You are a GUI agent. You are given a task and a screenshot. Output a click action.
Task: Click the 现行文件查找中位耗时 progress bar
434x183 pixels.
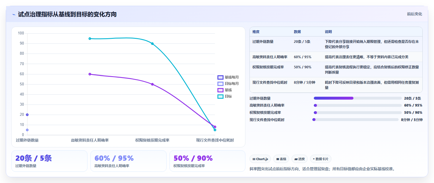tap(355, 120)
